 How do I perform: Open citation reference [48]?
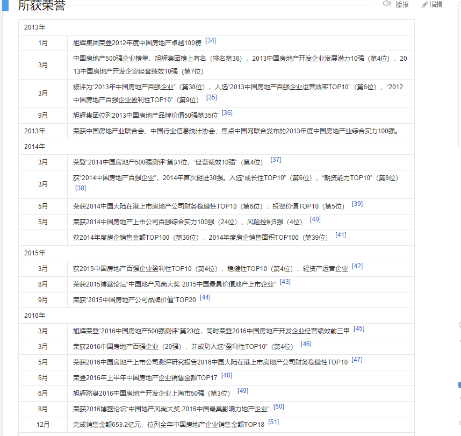[x=227, y=375]
